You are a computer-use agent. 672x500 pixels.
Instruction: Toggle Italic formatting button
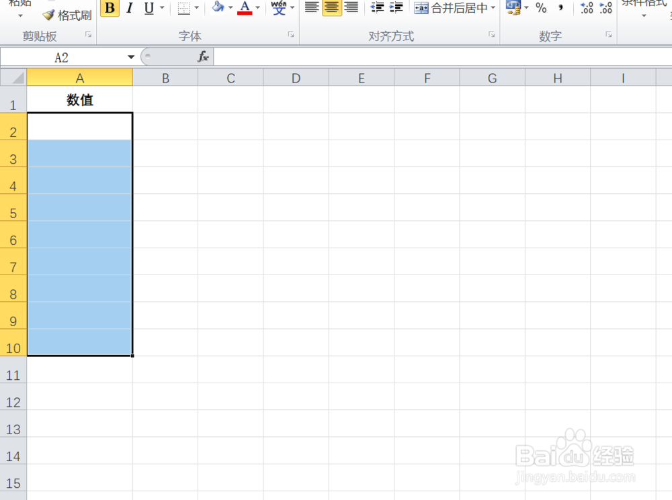coord(130,7)
